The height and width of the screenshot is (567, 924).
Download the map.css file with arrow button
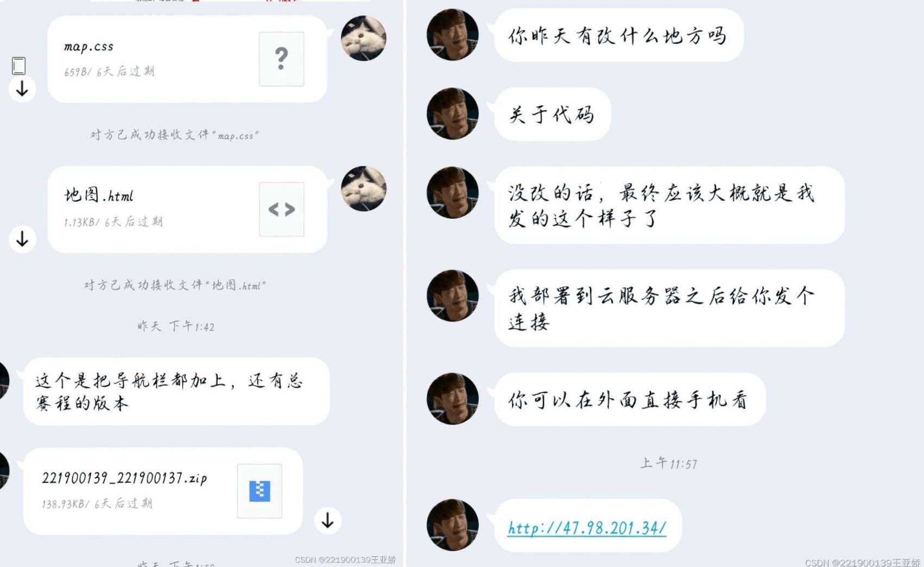click(22, 89)
